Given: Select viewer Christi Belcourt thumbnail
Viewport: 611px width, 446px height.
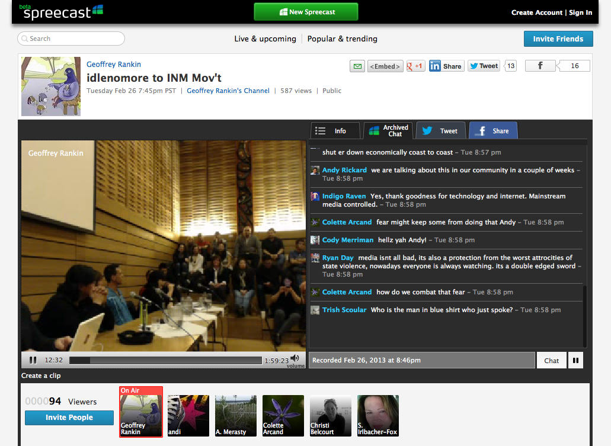Looking at the screenshot, I should (331, 416).
